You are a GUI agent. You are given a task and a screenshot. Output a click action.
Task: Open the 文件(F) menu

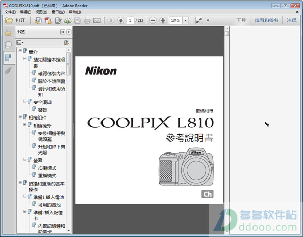(10, 12)
